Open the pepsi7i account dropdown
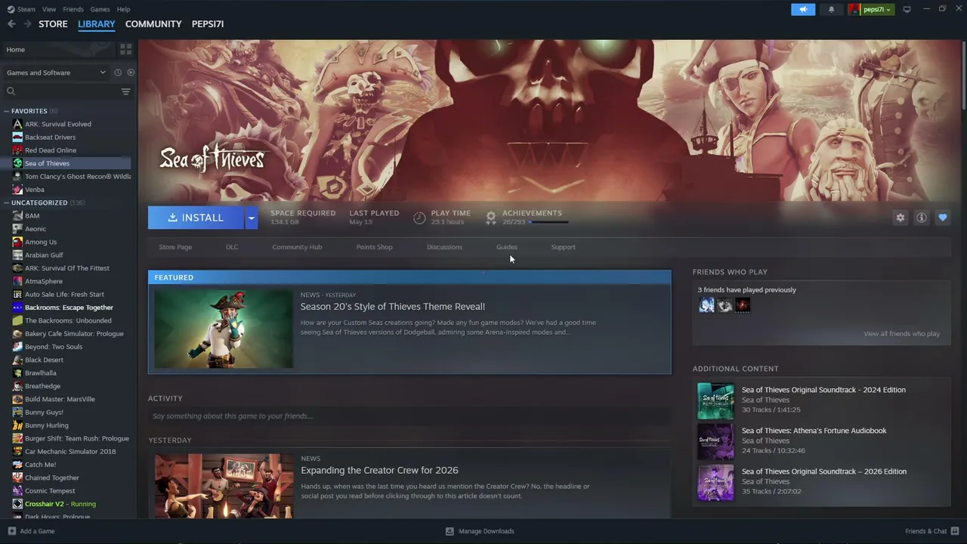Screen dimensions: 967x544 coord(870,9)
